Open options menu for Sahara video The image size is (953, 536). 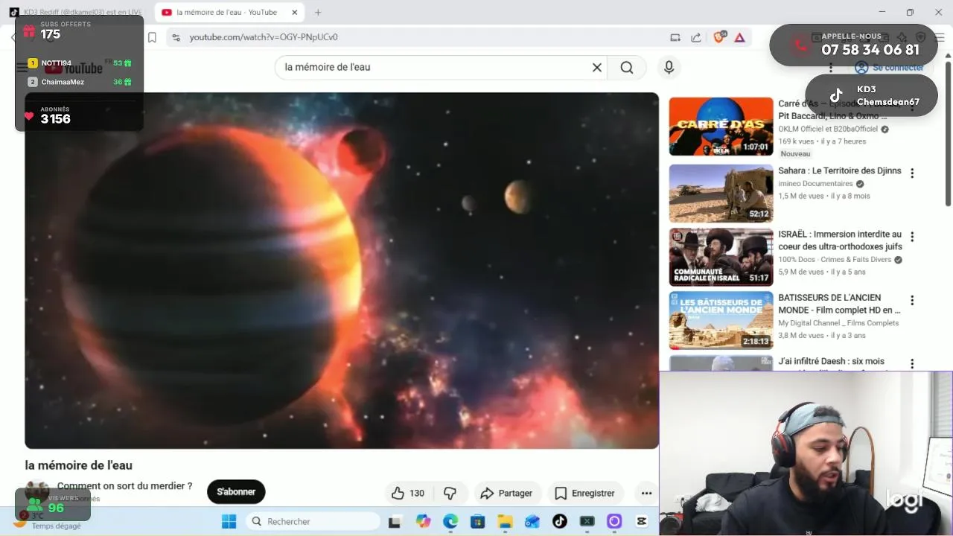tap(912, 173)
